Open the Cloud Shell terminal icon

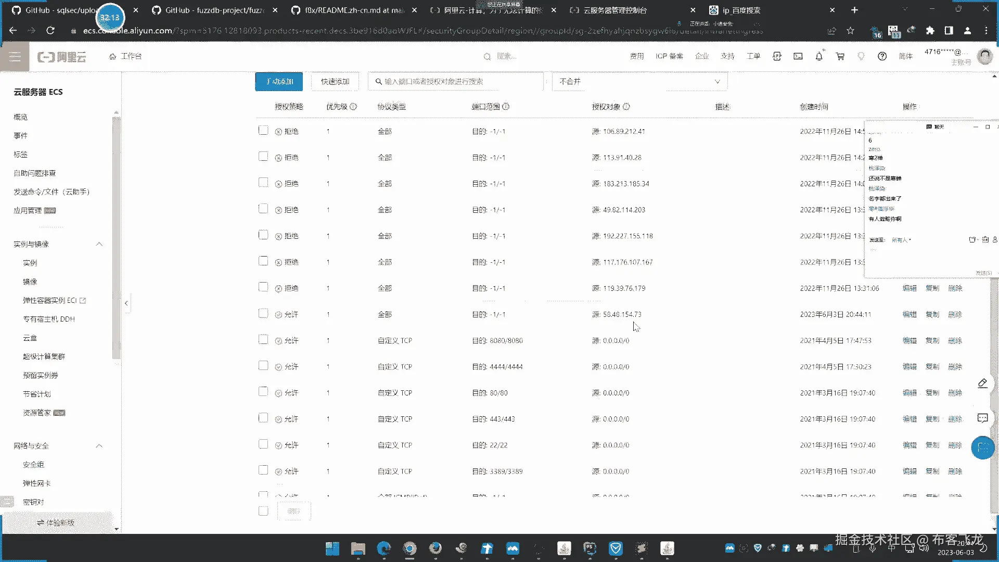pyautogui.click(x=798, y=56)
